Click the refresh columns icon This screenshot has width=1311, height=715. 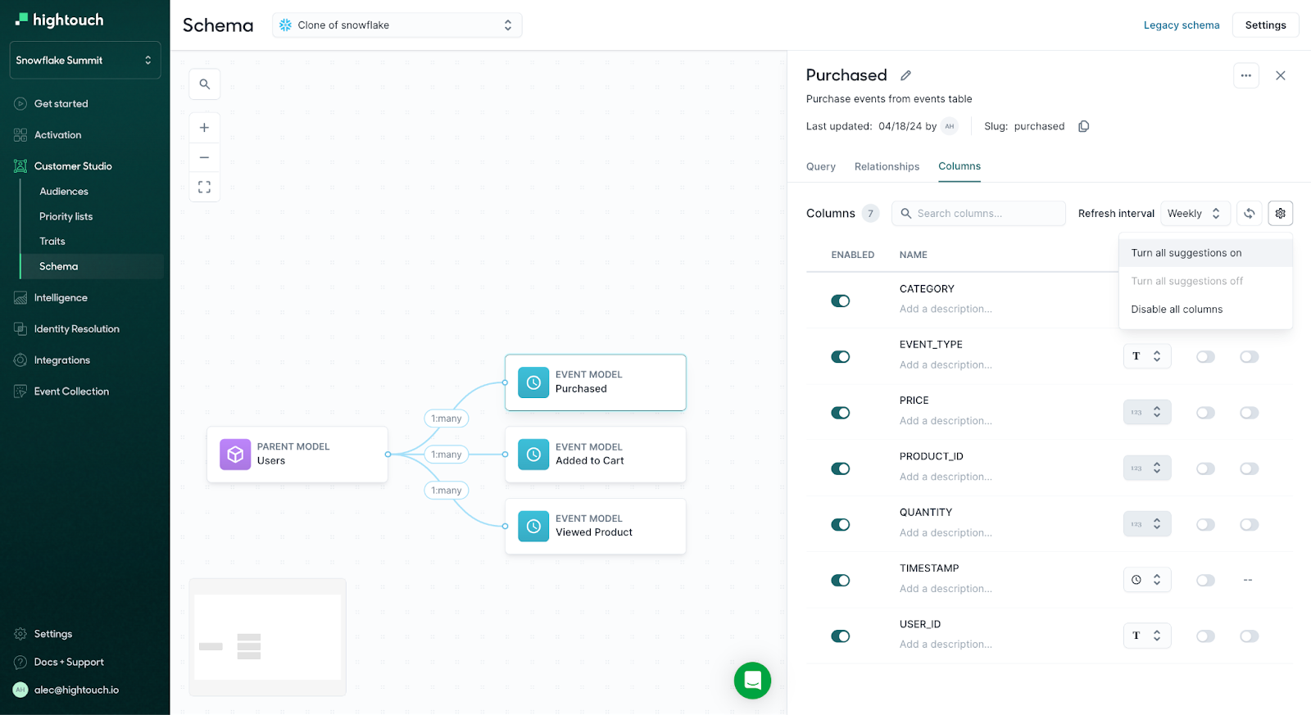point(1249,213)
